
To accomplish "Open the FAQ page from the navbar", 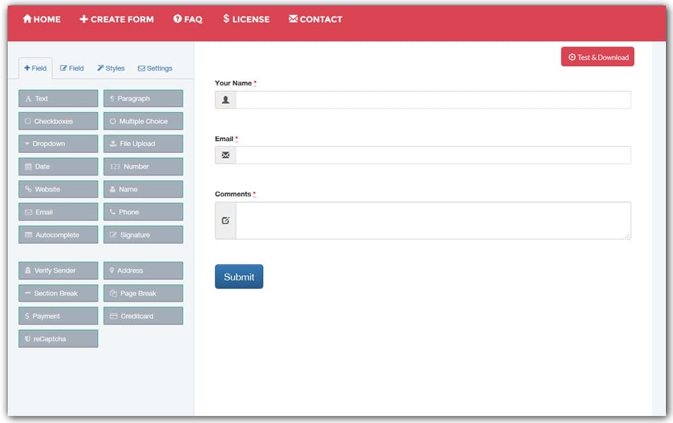I will [x=188, y=19].
